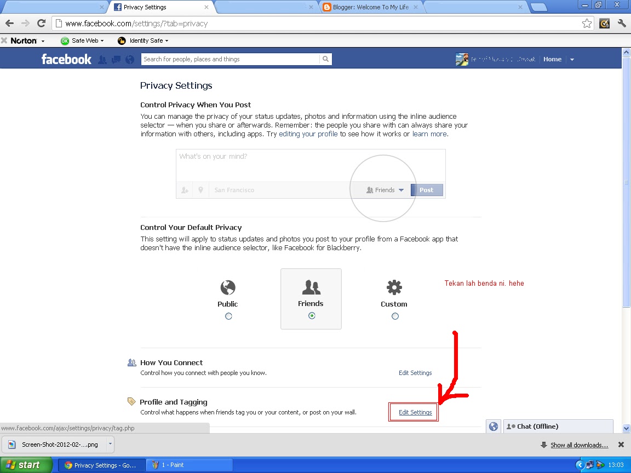Click Show all downloads link
The height and width of the screenshot is (473, 631).
point(579,445)
